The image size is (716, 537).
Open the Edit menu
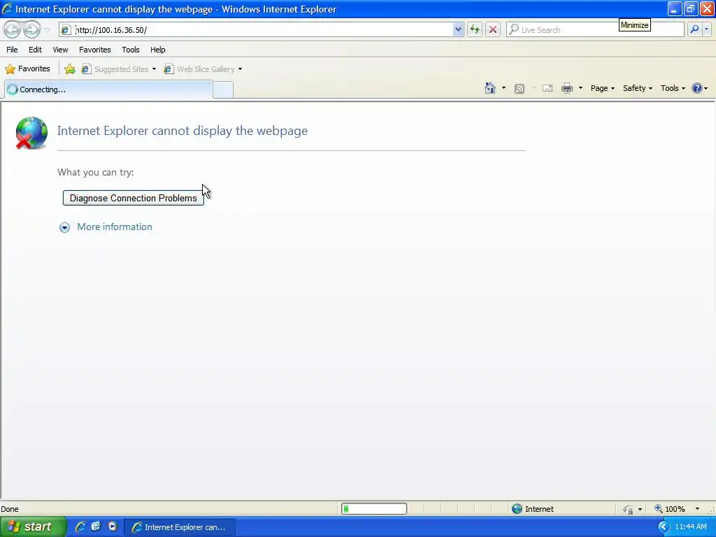pyautogui.click(x=35, y=50)
